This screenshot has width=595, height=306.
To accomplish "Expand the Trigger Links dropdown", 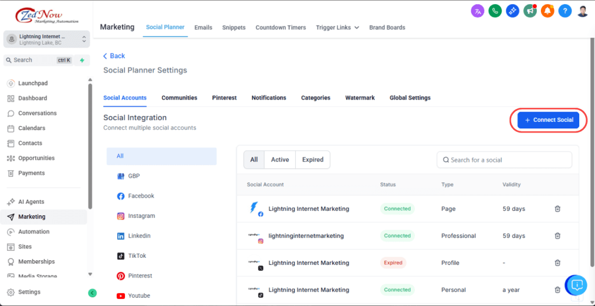I will 338,27.
